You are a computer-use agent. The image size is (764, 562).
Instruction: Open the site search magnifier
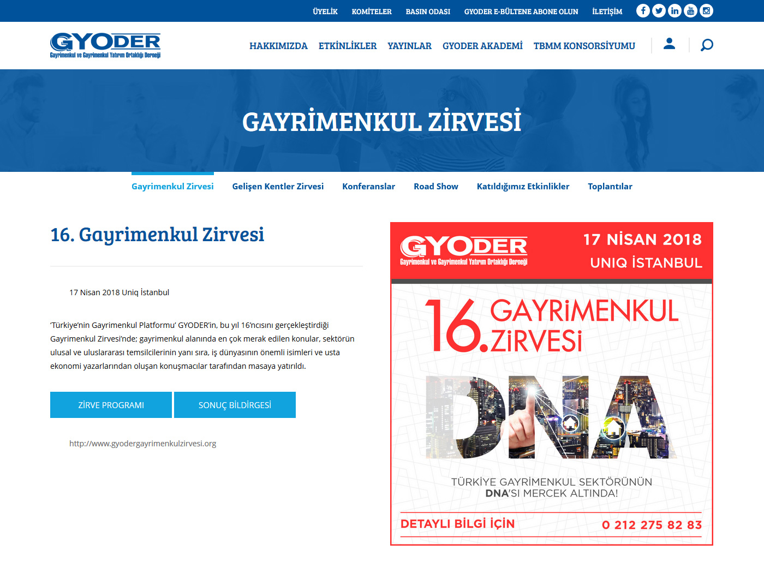(x=706, y=45)
